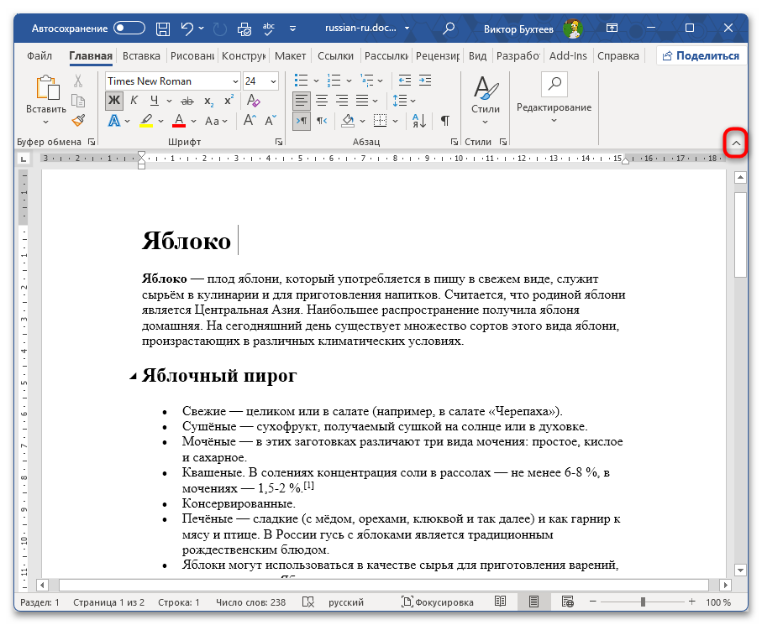762x625 pixels.
Task: Decrease paragraph indent
Action: (404, 81)
